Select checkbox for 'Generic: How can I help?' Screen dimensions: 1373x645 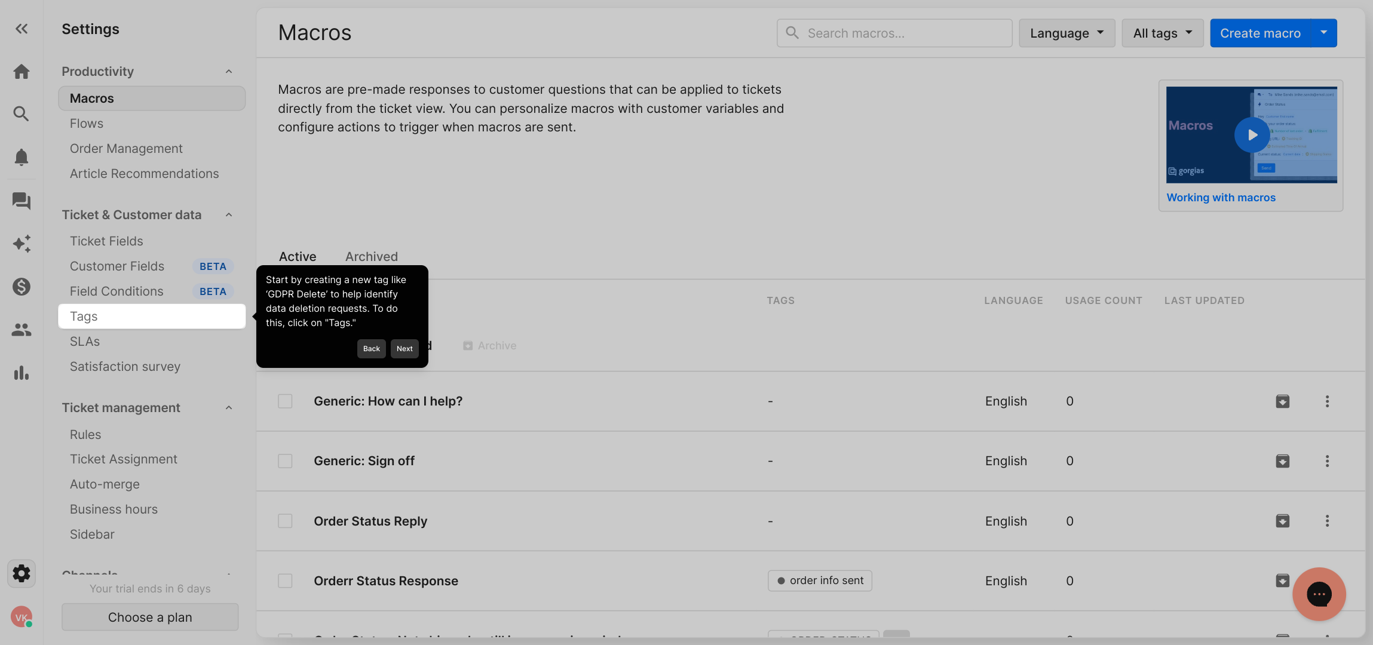tap(285, 401)
